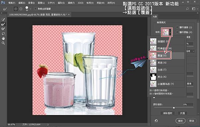Image resolution: width=200 pixels, height=127 pixels.
Task: Expand the toolbar double-arrow collapse handle
Action: pyautogui.click(x=2, y=13)
